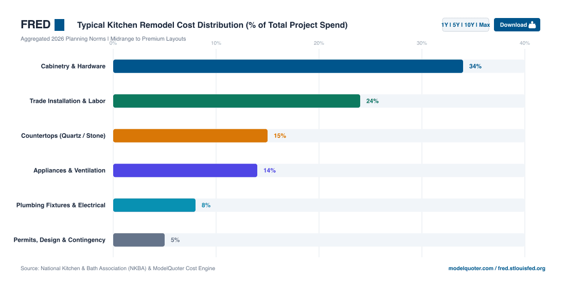Click the 20% axis tick label

[319, 43]
